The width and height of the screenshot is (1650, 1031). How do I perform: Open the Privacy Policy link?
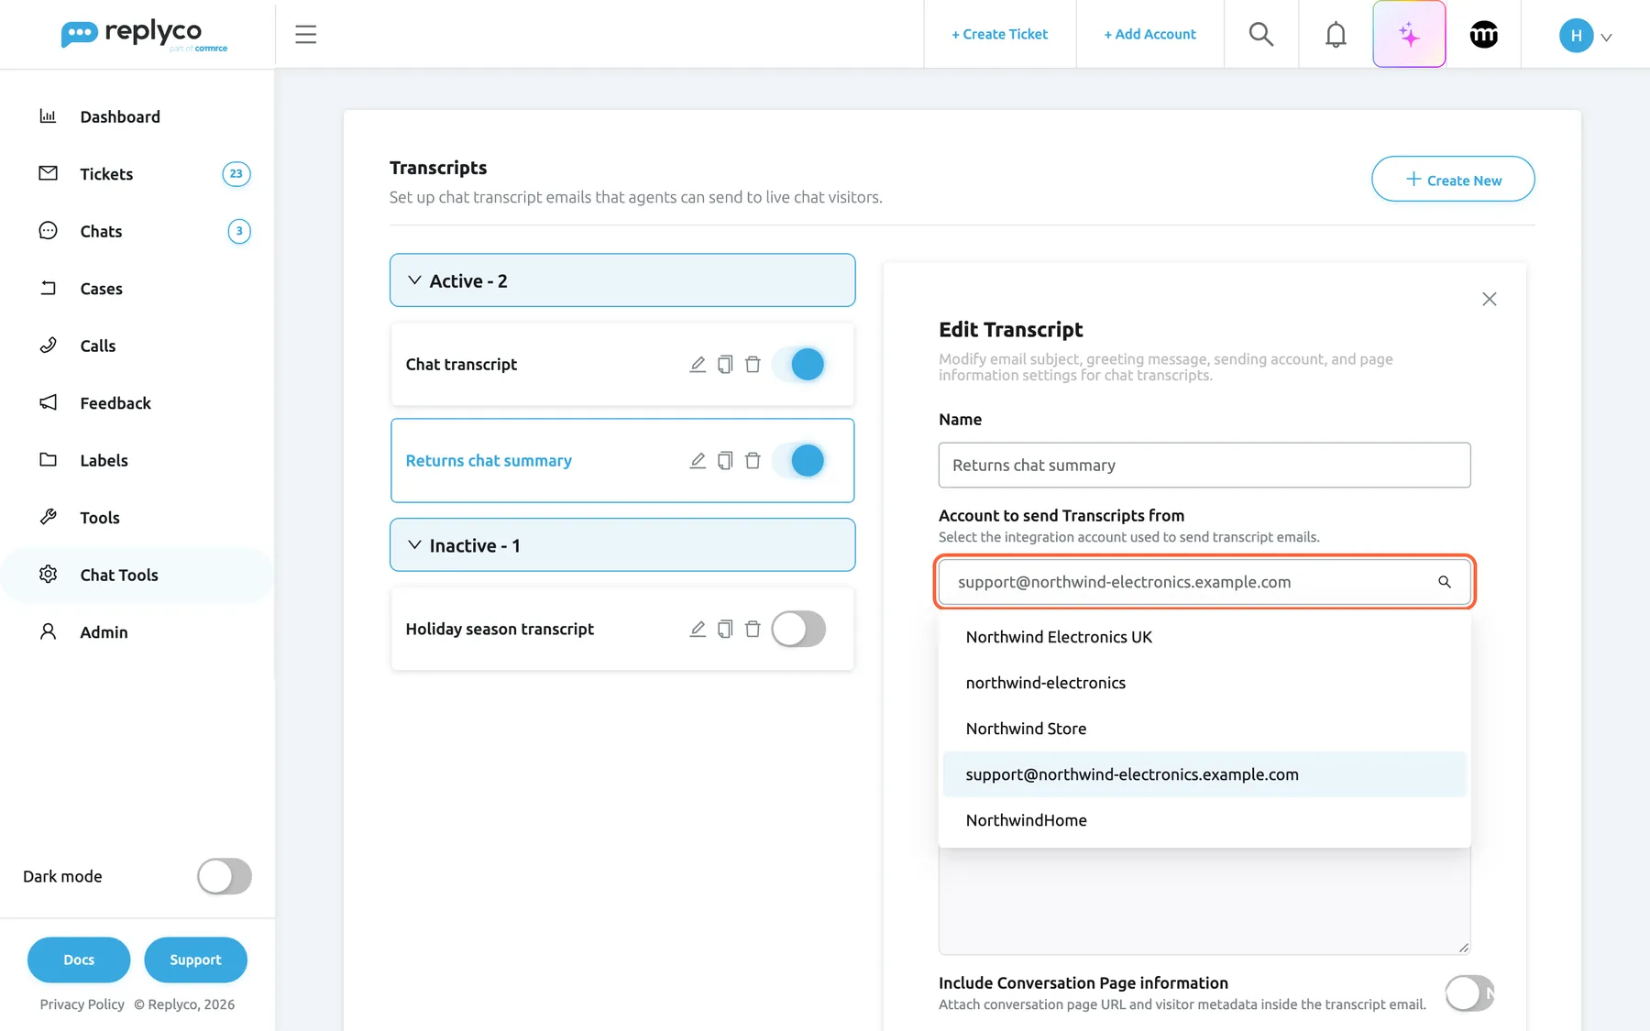click(x=82, y=1004)
